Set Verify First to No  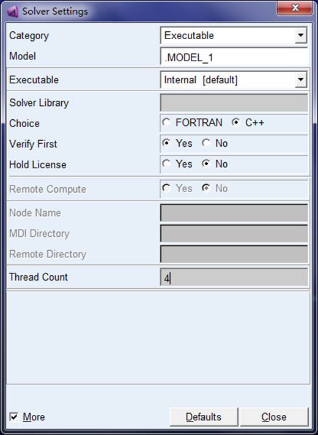point(206,143)
